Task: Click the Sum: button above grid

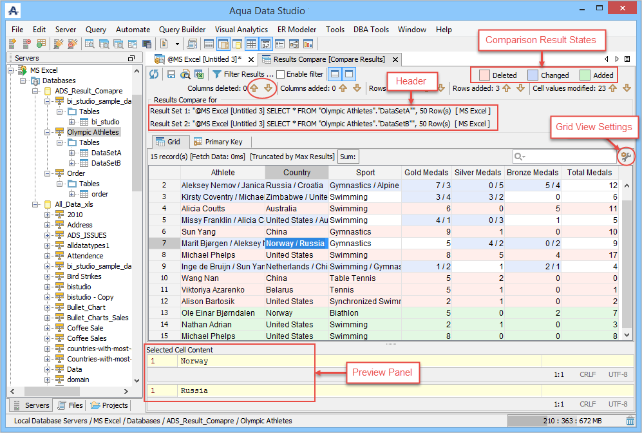Action: [348, 157]
